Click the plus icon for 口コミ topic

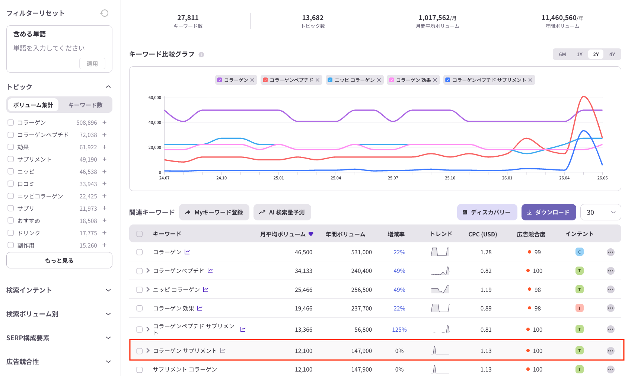105,184
